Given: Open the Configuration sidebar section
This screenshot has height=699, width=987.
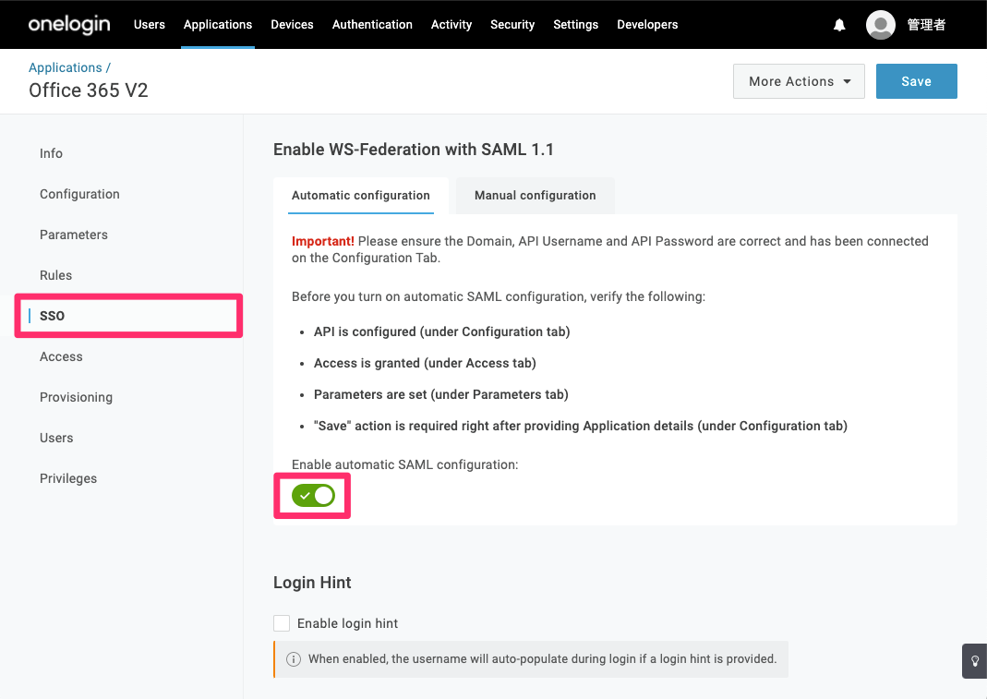Looking at the screenshot, I should coord(79,194).
